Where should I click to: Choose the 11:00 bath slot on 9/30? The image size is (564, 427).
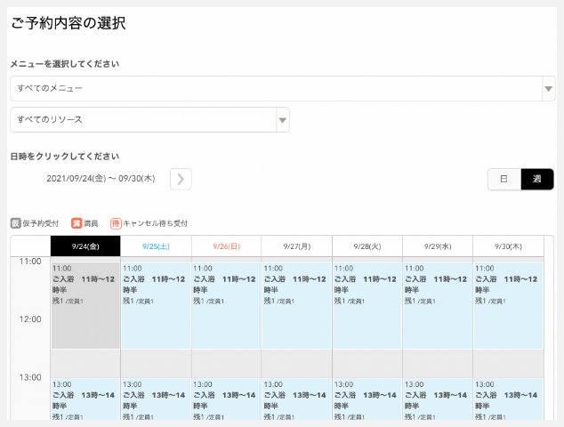coord(508,305)
